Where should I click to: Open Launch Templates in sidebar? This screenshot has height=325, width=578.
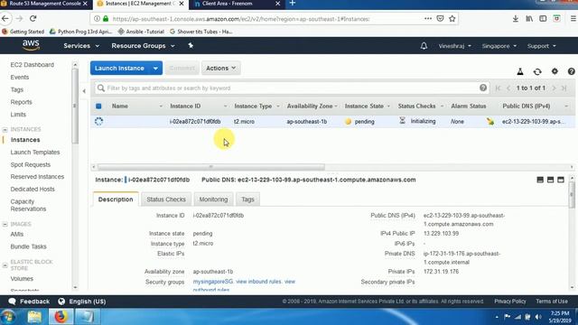[x=35, y=153]
